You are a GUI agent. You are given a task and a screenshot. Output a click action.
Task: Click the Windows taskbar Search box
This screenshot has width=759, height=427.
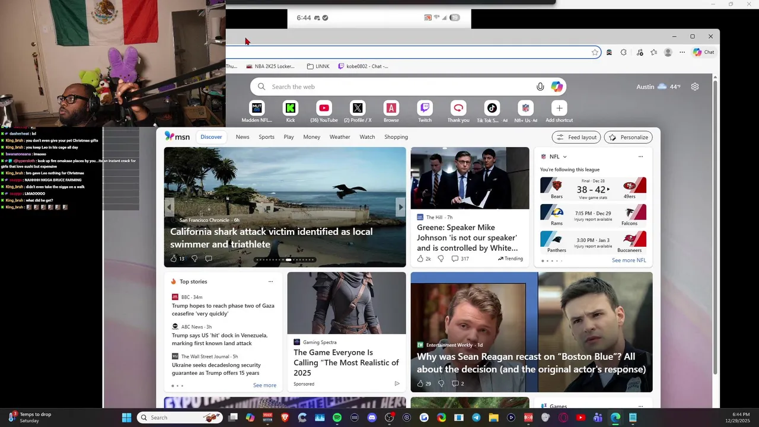point(180,418)
